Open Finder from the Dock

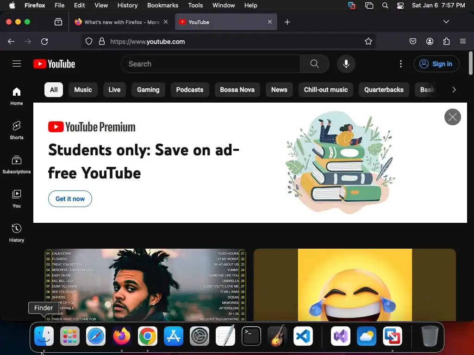tap(44, 336)
